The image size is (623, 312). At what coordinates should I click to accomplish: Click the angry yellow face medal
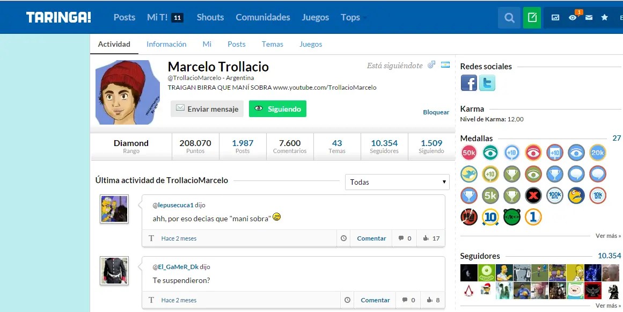coord(576,195)
